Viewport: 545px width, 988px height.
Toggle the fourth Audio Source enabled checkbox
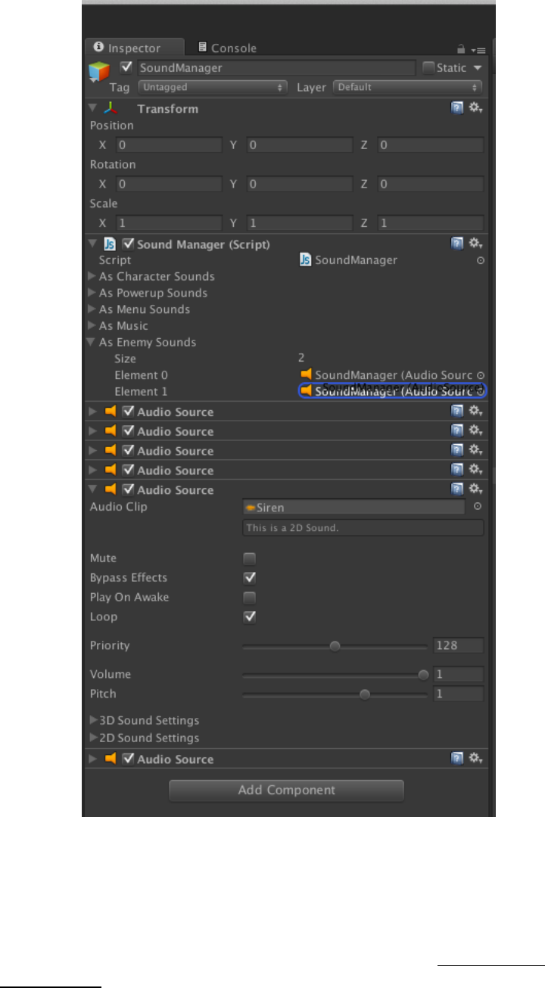128,471
